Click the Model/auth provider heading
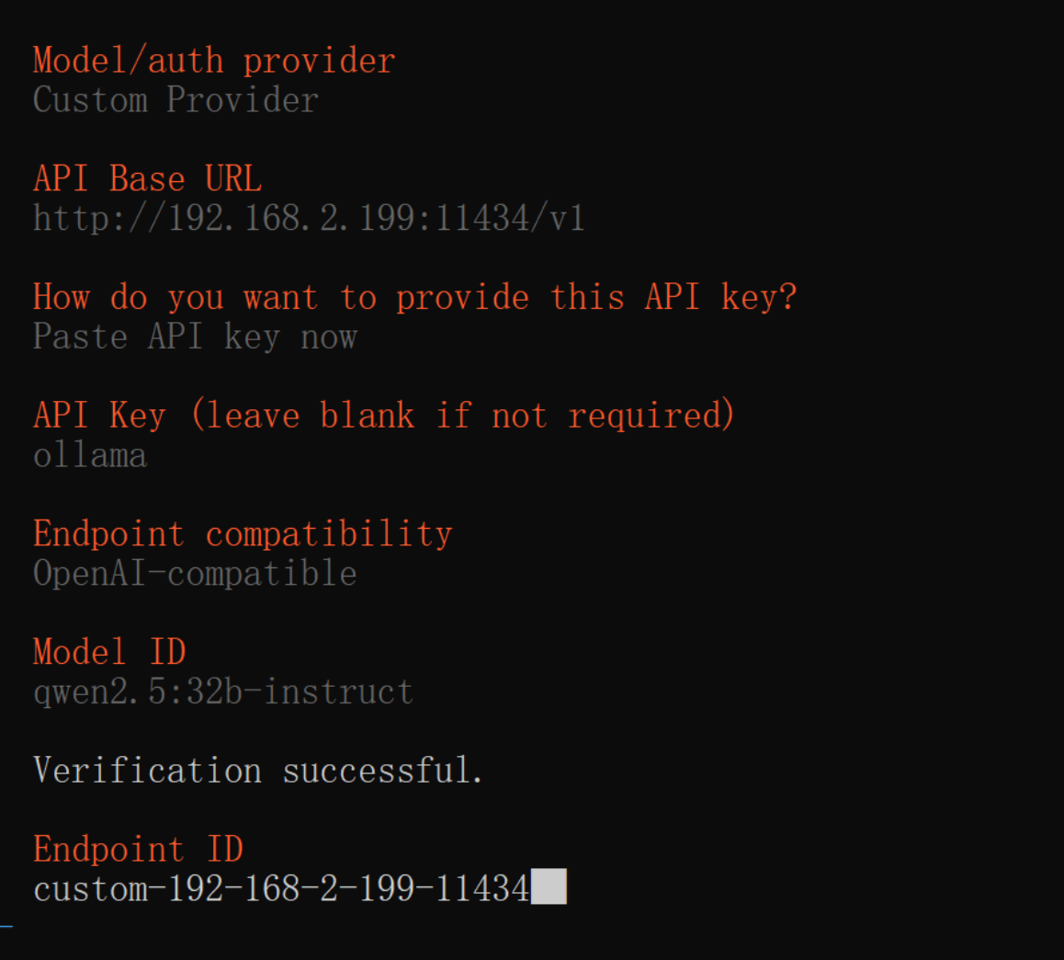Image resolution: width=1064 pixels, height=960 pixels. pyautogui.click(x=214, y=61)
